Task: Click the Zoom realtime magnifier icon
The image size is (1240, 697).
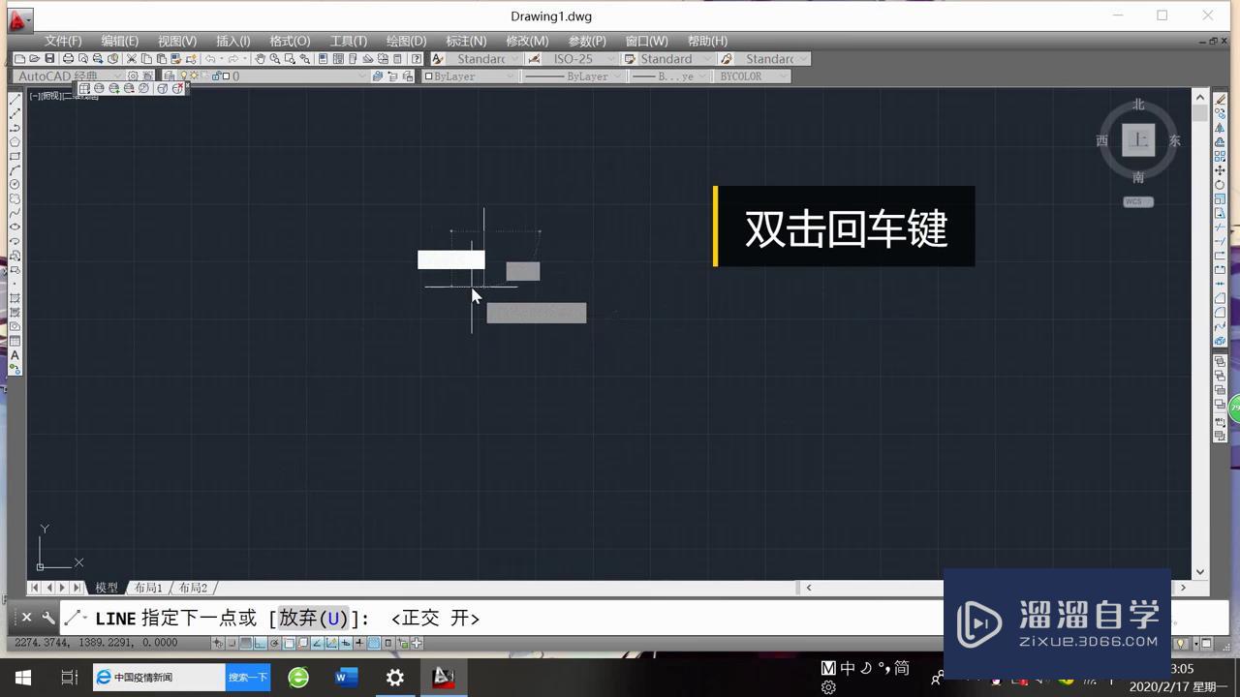Action: coord(275,59)
